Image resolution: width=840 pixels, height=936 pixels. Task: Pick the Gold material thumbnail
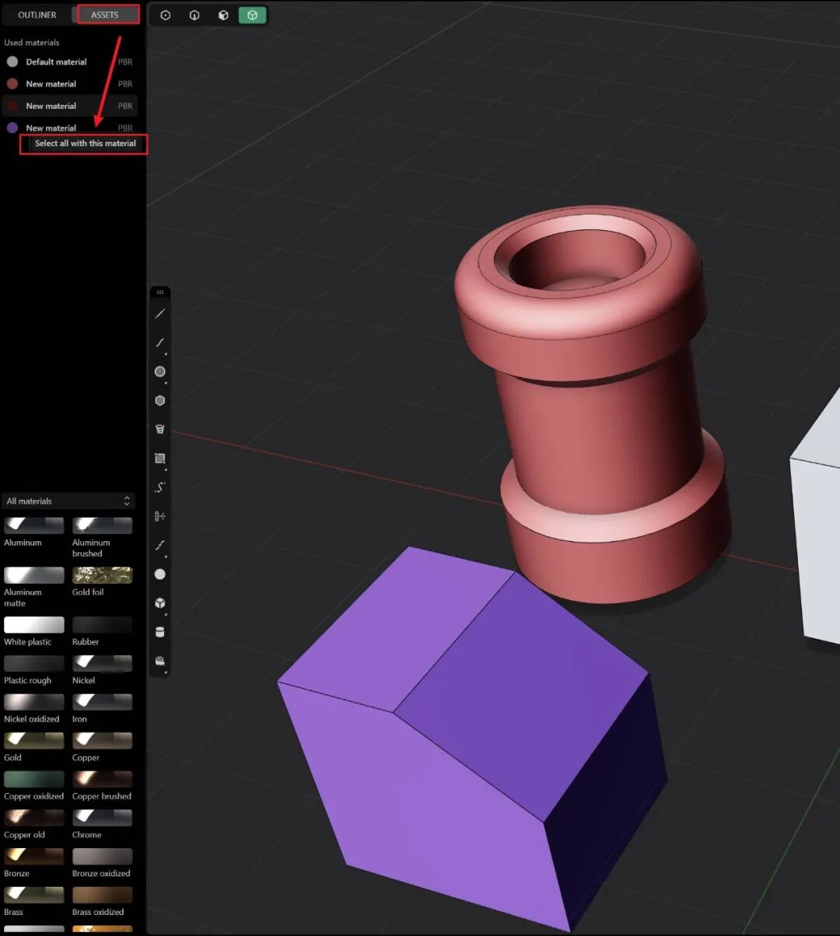point(34,741)
